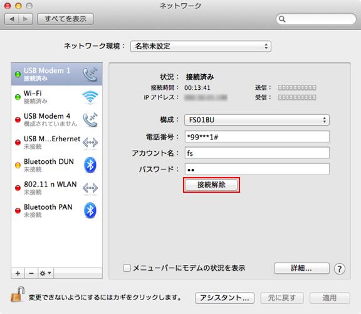Click the USB Modem 1 phone icon
The height and width of the screenshot is (314, 361).
tap(90, 74)
